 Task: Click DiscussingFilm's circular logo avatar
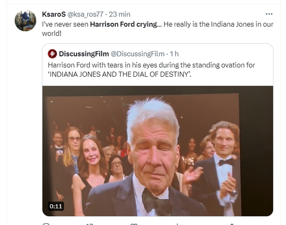[52, 53]
